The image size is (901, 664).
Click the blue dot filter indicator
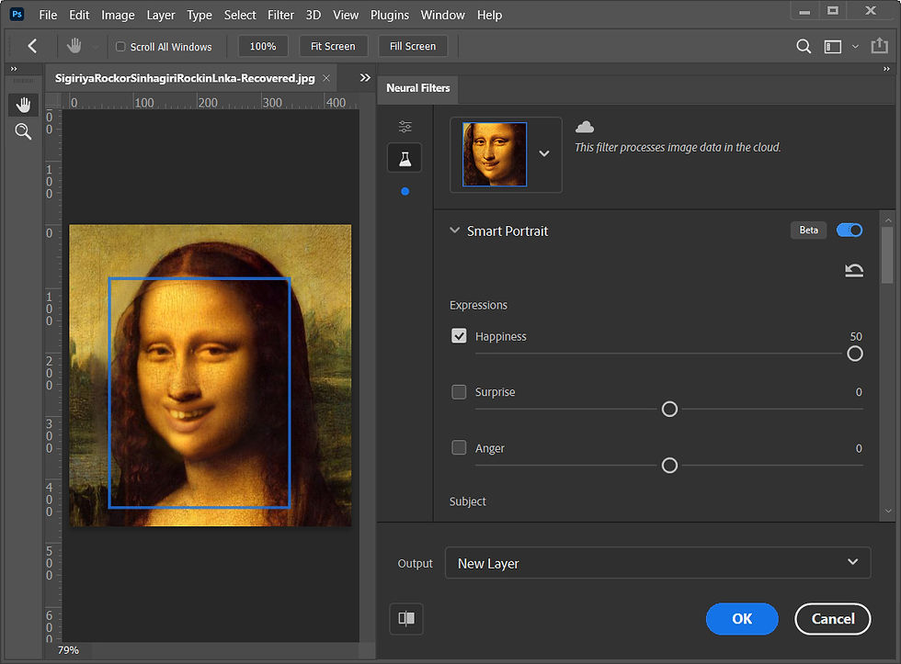tap(405, 191)
